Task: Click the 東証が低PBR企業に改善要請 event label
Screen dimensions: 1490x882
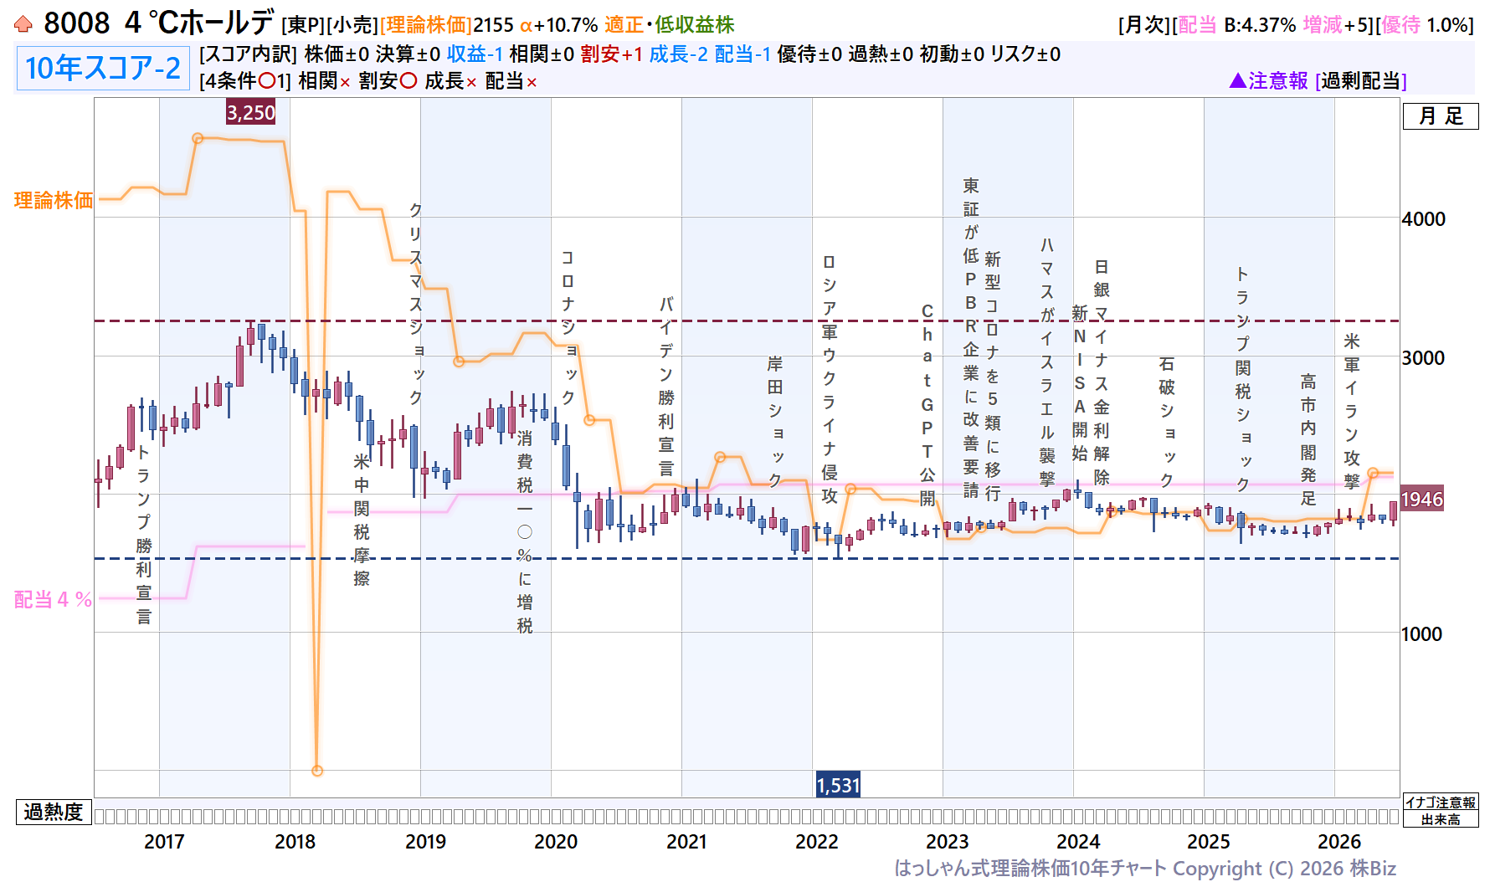Action: (x=971, y=337)
